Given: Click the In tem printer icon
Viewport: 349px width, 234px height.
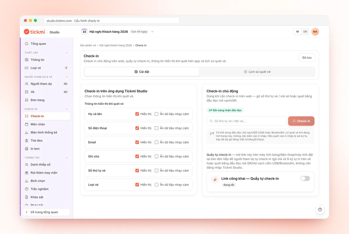Looking at the screenshot, I should click(27, 149).
